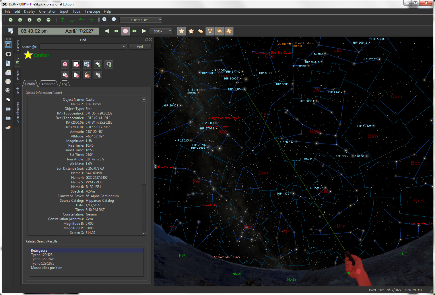435x295 pixels.
Task: Open the File menu
Action: pyautogui.click(x=8, y=11)
